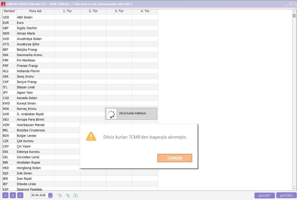Confirm the dialog with TAMAM

point(175,158)
